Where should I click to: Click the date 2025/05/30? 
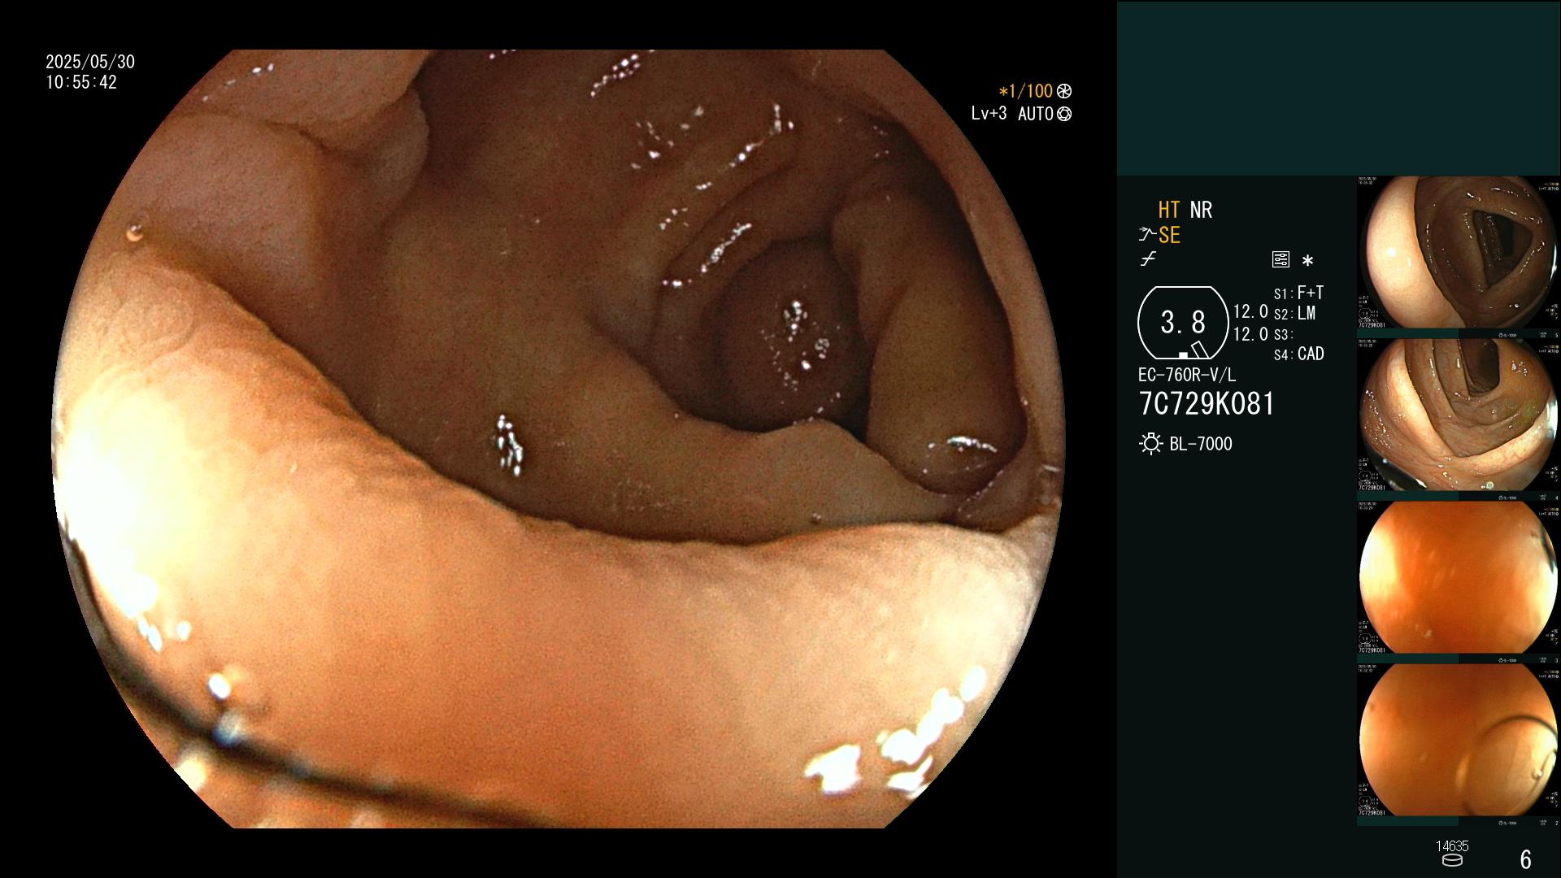click(90, 62)
